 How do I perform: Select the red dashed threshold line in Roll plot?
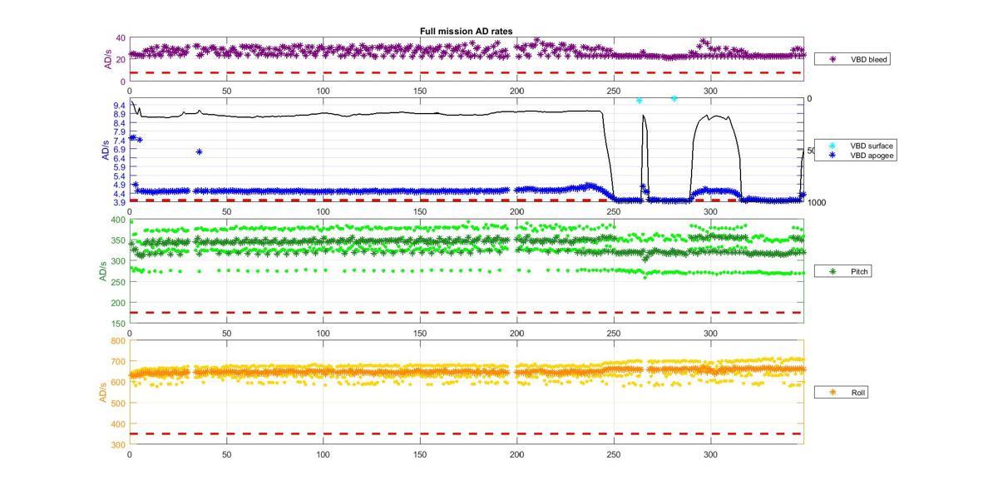point(466,433)
